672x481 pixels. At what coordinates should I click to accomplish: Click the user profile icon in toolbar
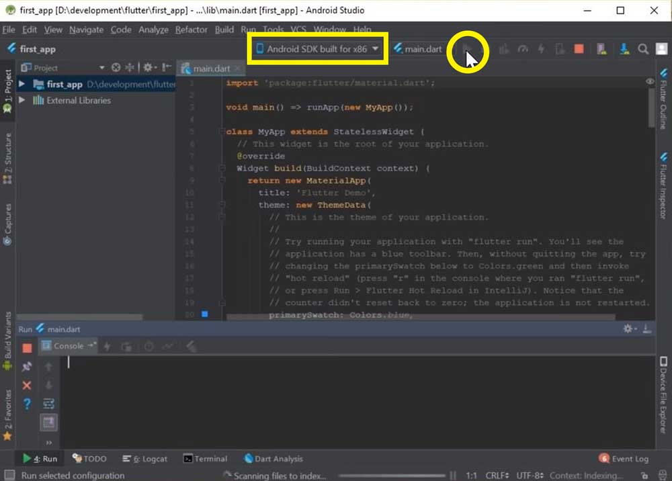[x=661, y=49]
